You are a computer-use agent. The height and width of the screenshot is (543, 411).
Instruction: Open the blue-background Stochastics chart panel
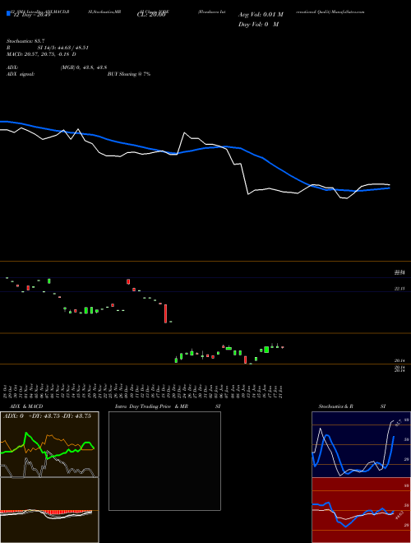click(x=361, y=444)
